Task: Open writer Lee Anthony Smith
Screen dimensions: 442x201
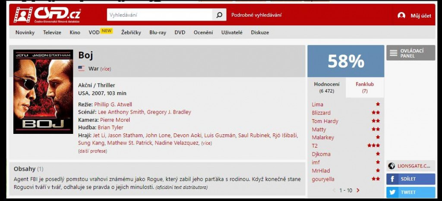Action: pyautogui.click(x=121, y=112)
